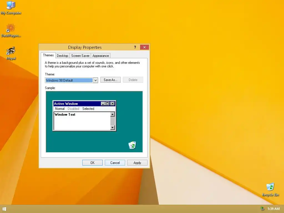Click the sample scrollbar down arrow
284x213 pixels.
coord(113,128)
